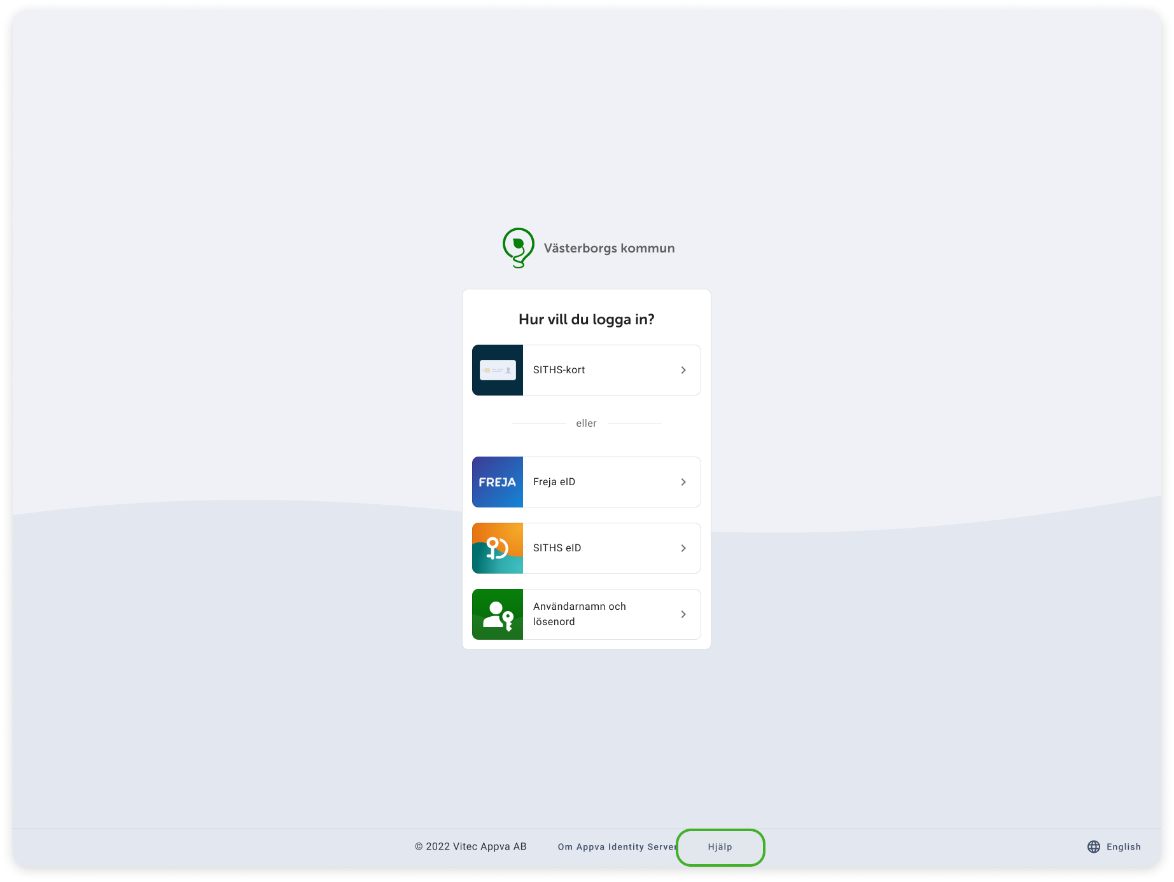Click the Västerborgs kommun leaf logo
The width and height of the screenshot is (1174, 882).
coord(519,248)
